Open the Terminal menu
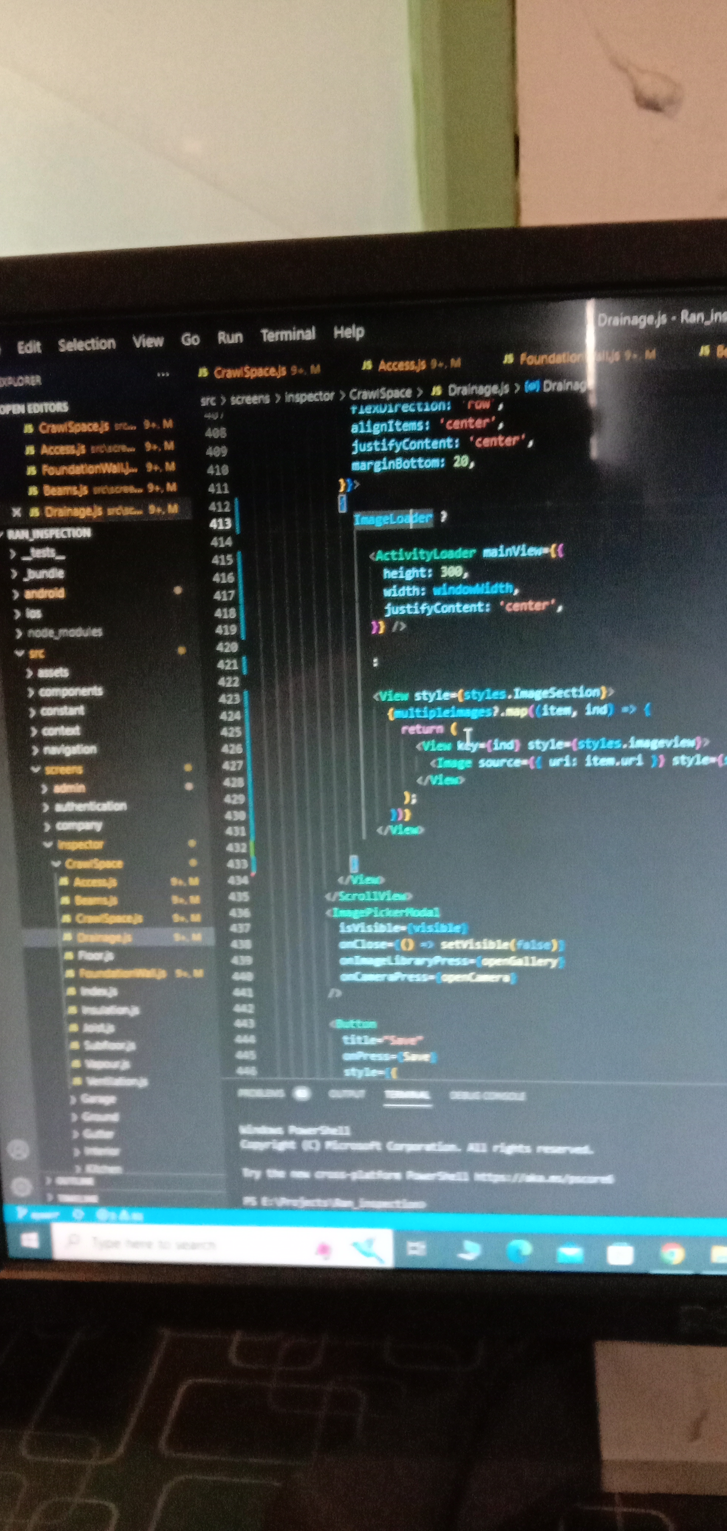The image size is (727, 1531). coord(288,335)
